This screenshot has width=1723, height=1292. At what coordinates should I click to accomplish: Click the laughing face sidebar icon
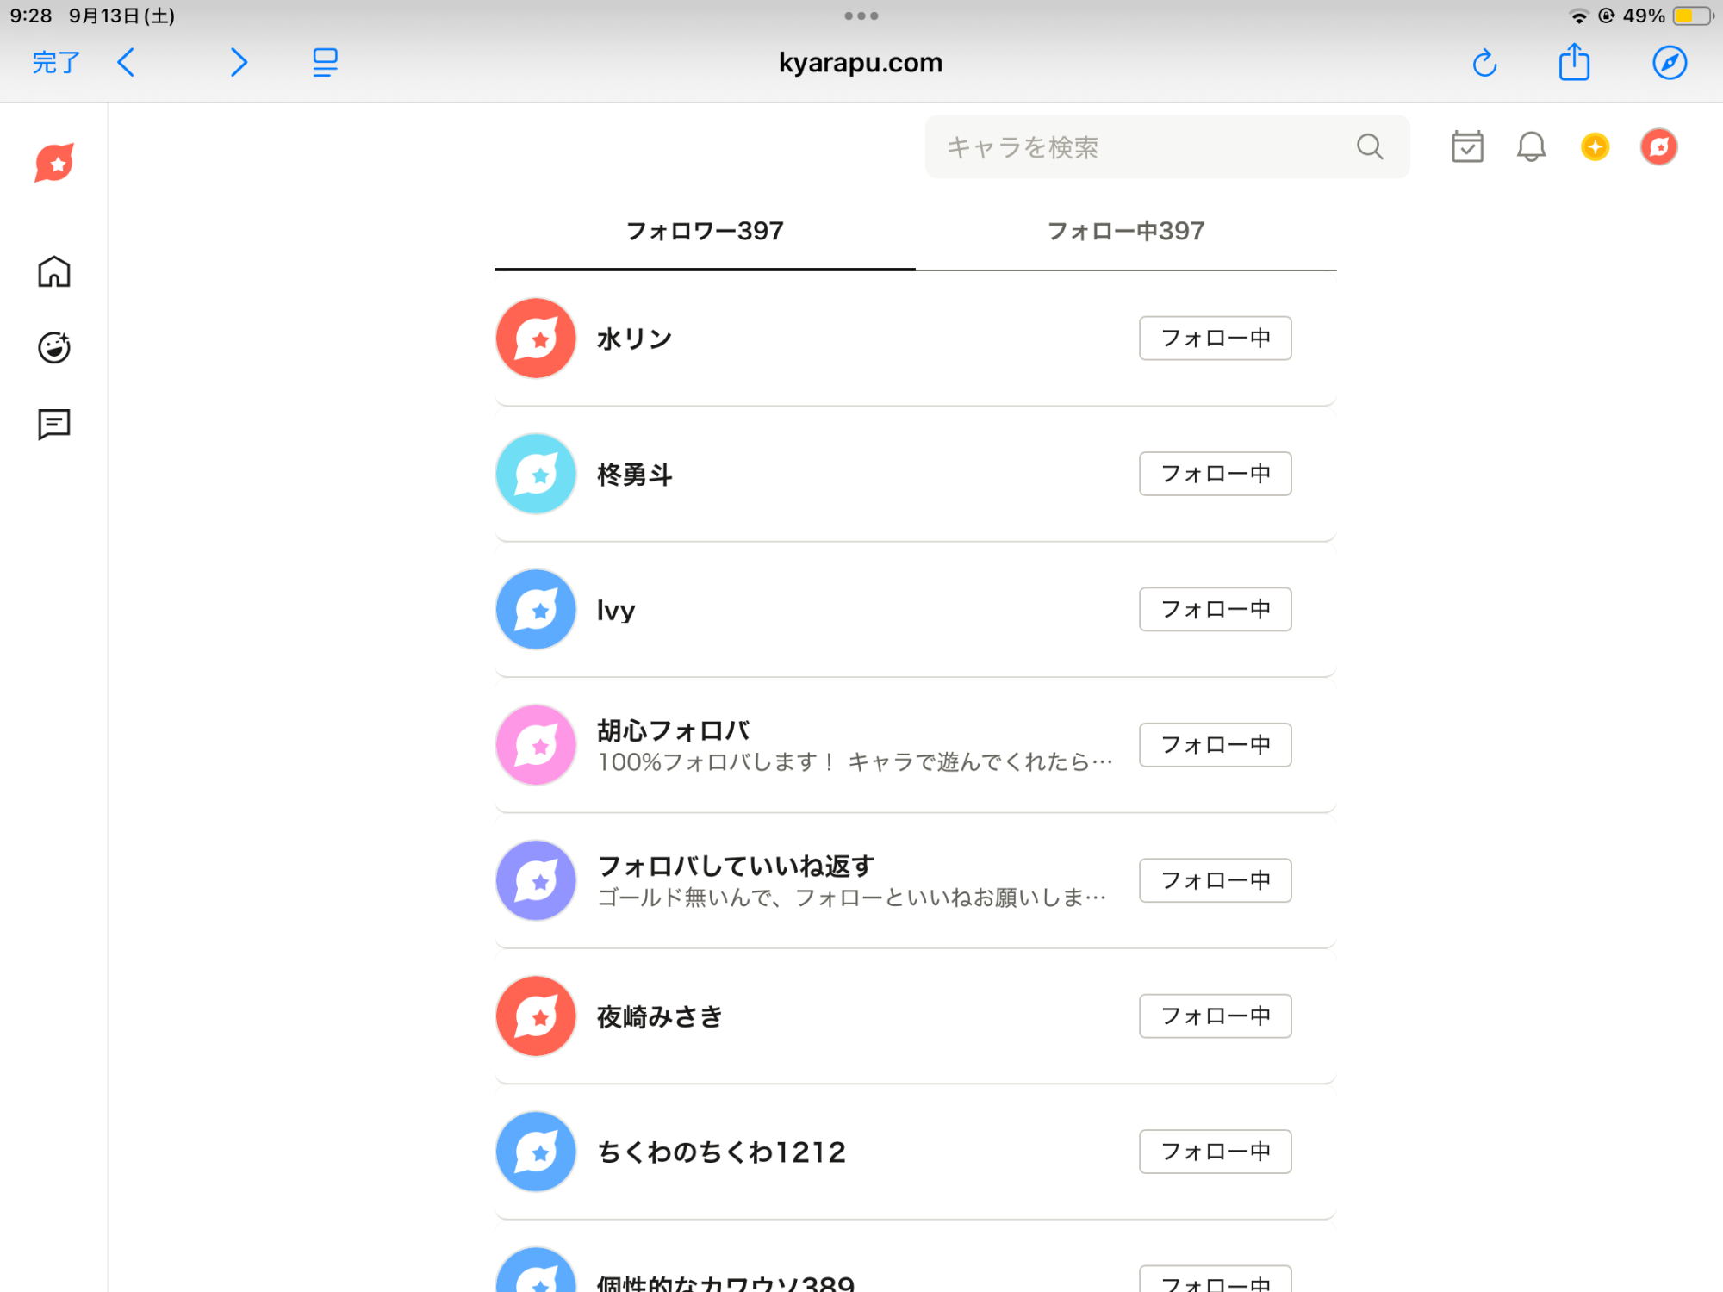(53, 348)
